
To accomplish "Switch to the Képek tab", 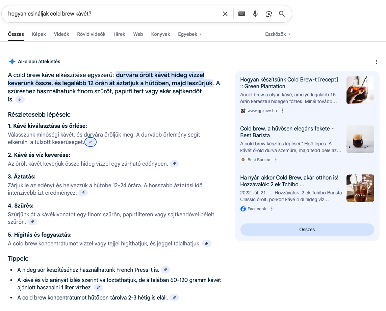I will tap(39, 34).
